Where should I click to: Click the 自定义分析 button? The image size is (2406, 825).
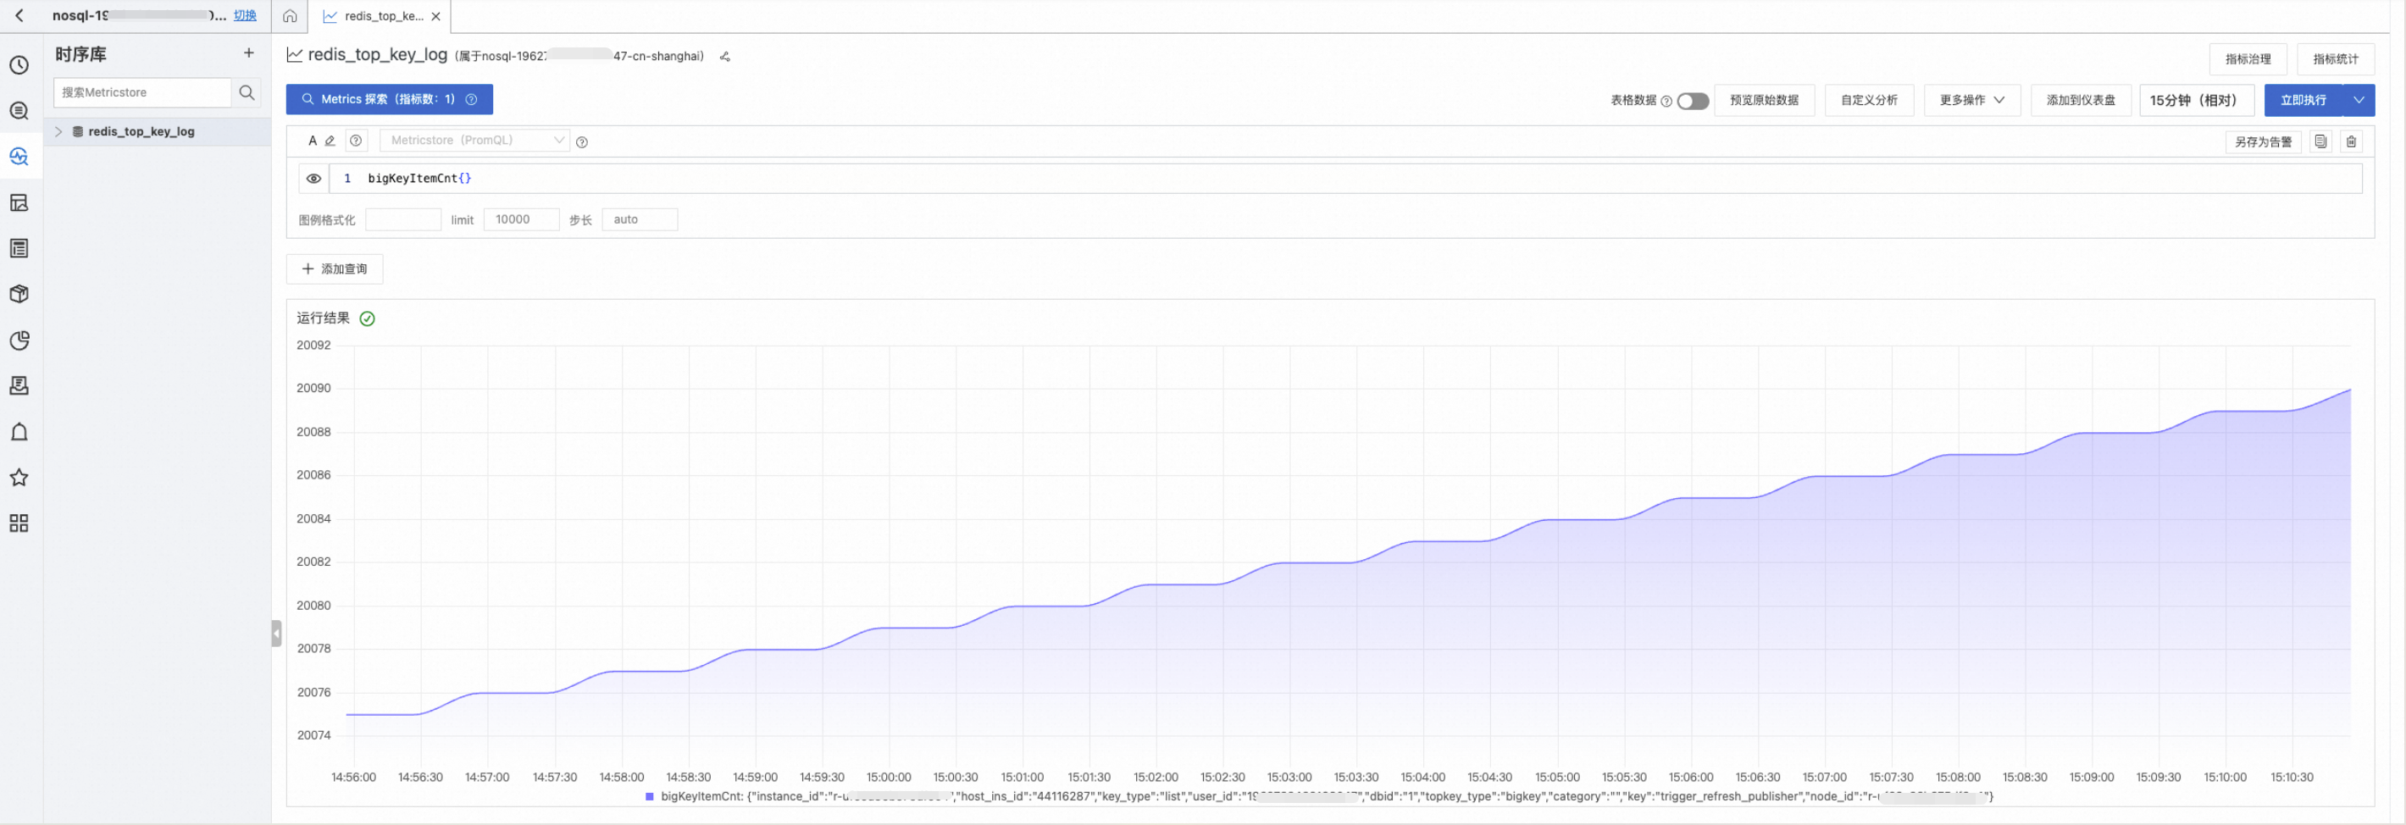[1869, 100]
